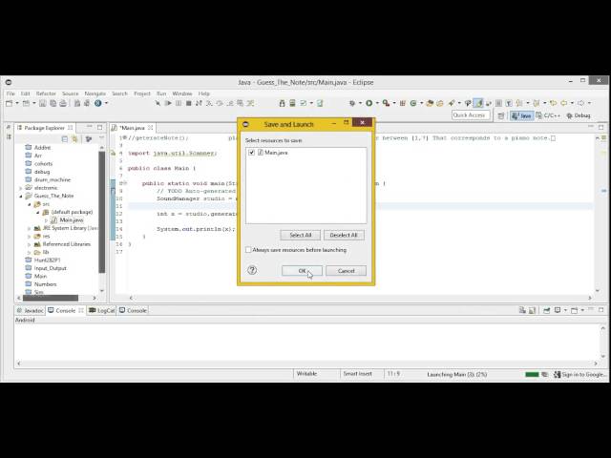Click the New wizard toolbar icon

click(9, 103)
